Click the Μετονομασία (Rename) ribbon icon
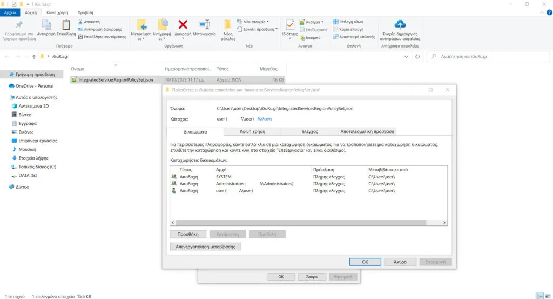 (204, 25)
